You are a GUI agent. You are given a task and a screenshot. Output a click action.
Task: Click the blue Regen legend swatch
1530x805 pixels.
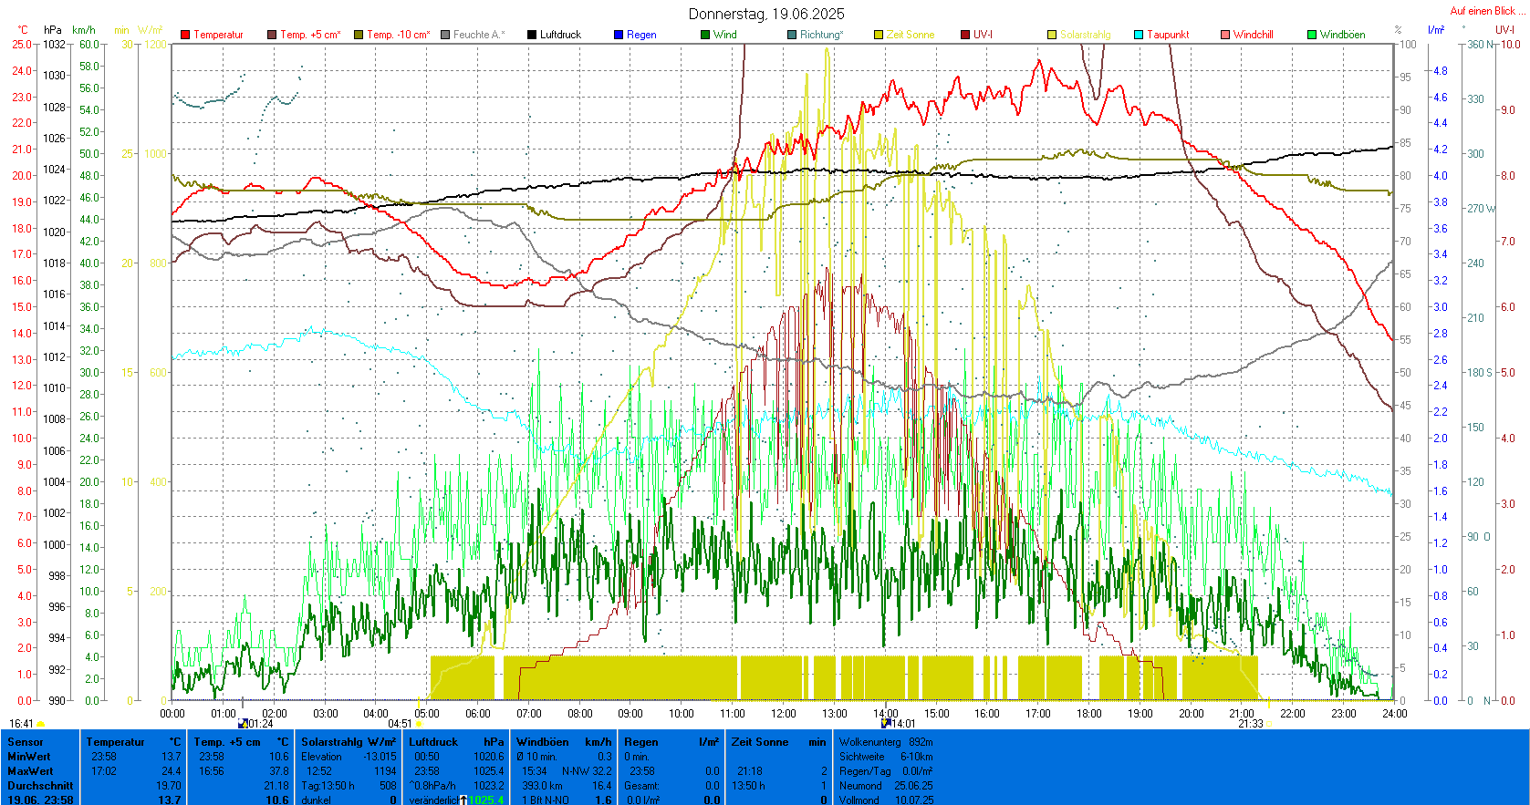[x=619, y=35]
